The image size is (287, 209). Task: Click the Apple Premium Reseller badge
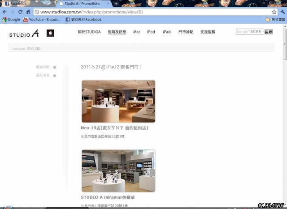50,33
